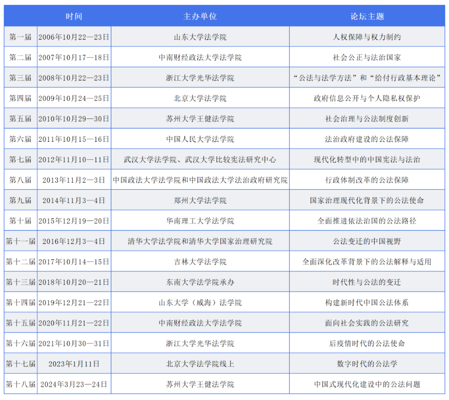Click 武汉大学法学院、武汉大学比较宪法研究中心 cell
449x400 pixels.
point(200,159)
